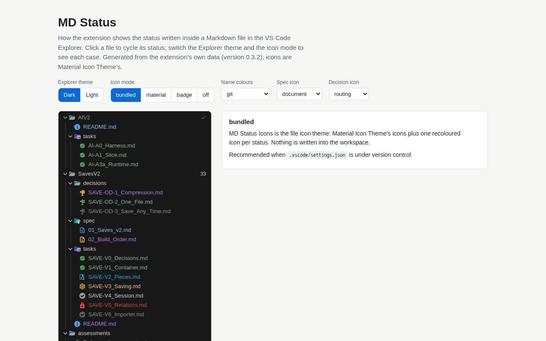This screenshot has width=546, height=341.
Task: Turn icon mode off
Action: pos(206,95)
